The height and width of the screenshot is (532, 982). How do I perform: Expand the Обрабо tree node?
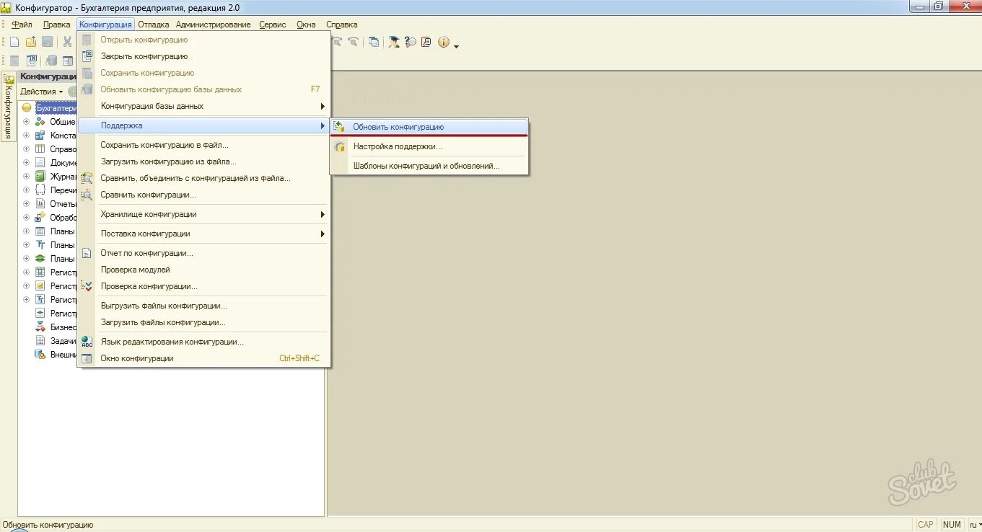pyautogui.click(x=27, y=218)
